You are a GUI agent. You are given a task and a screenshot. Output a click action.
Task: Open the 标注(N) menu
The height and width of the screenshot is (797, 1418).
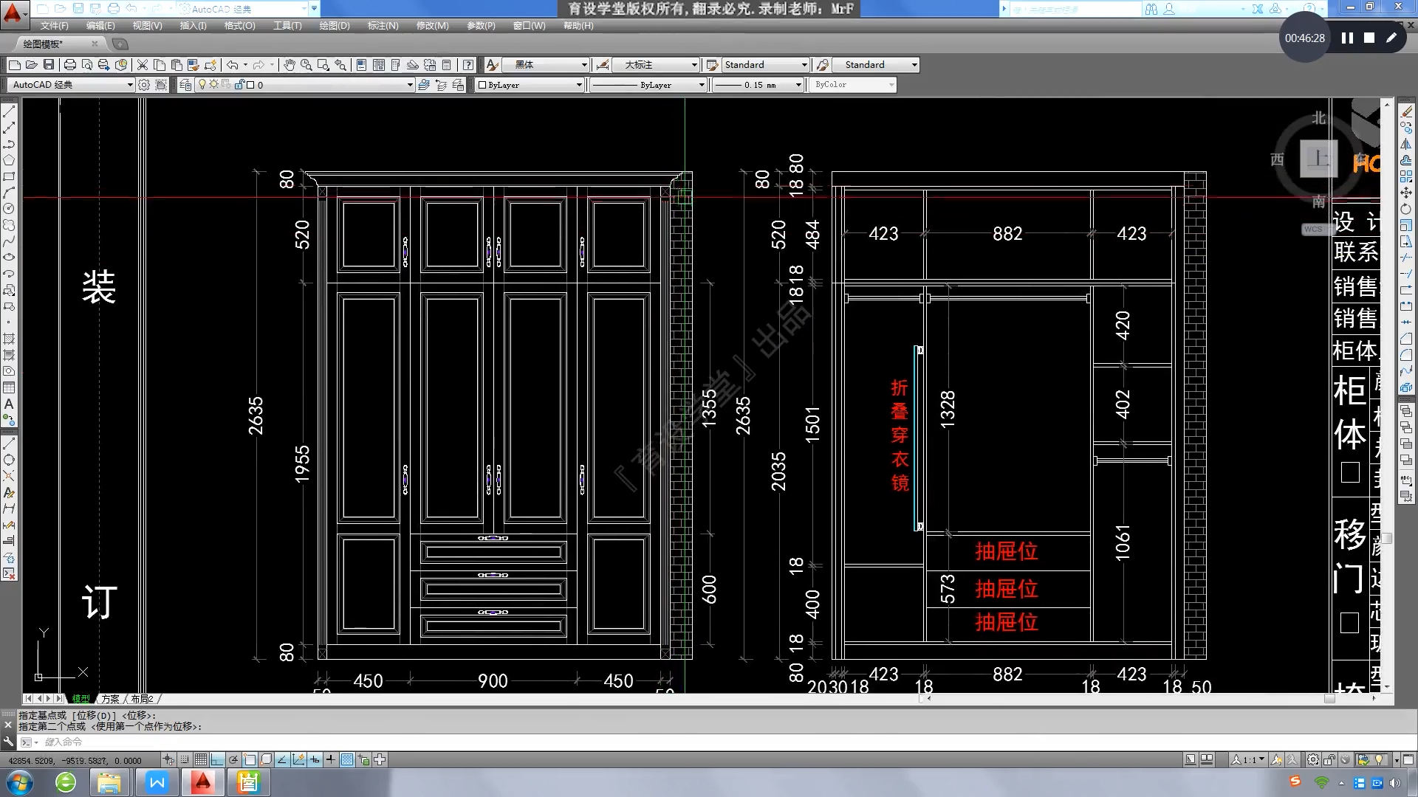(x=383, y=26)
